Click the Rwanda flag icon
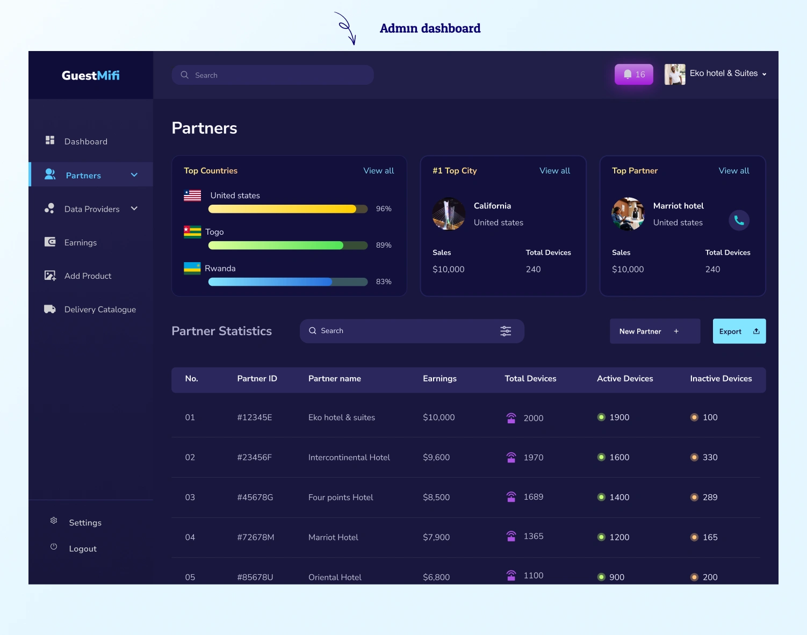Screen dimensions: 807x635 tap(192, 268)
